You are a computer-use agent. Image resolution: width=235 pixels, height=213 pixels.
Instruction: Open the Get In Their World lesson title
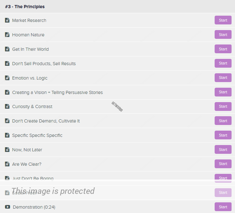pyautogui.click(x=30, y=49)
